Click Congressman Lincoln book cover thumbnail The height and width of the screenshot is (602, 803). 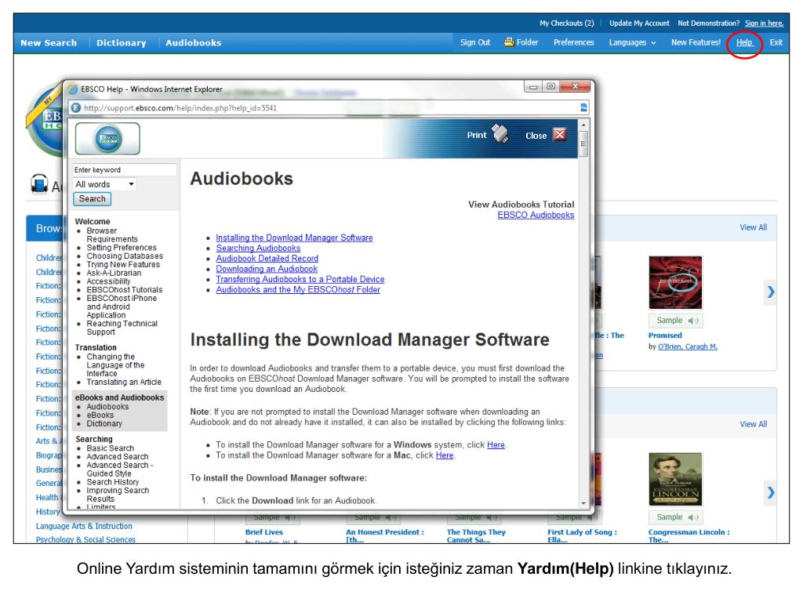pyautogui.click(x=675, y=480)
